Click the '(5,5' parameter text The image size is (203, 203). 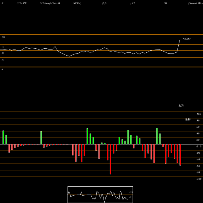tap(104, 3)
